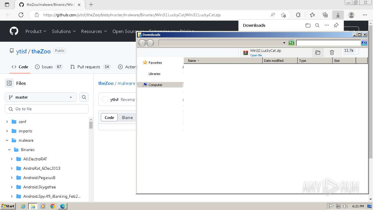Open the theZoo repository link
Viewport: 373px width, 210px height.
[41, 51]
